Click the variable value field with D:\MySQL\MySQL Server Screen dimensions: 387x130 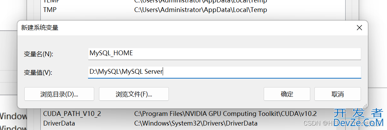click(225, 72)
